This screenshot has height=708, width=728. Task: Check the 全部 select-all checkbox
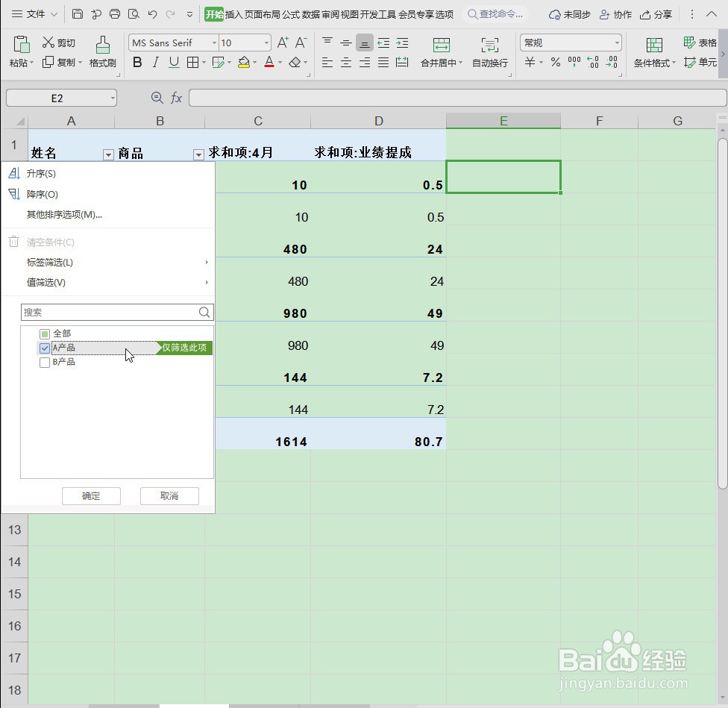(44, 333)
